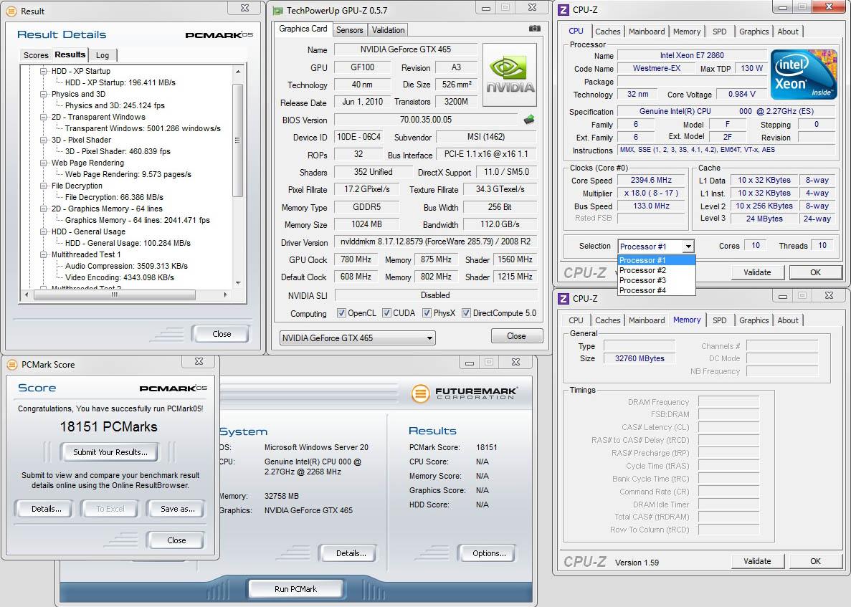The image size is (851, 607).
Task: Click the BIOS Version field 70.00.35.00.05
Action: [426, 120]
